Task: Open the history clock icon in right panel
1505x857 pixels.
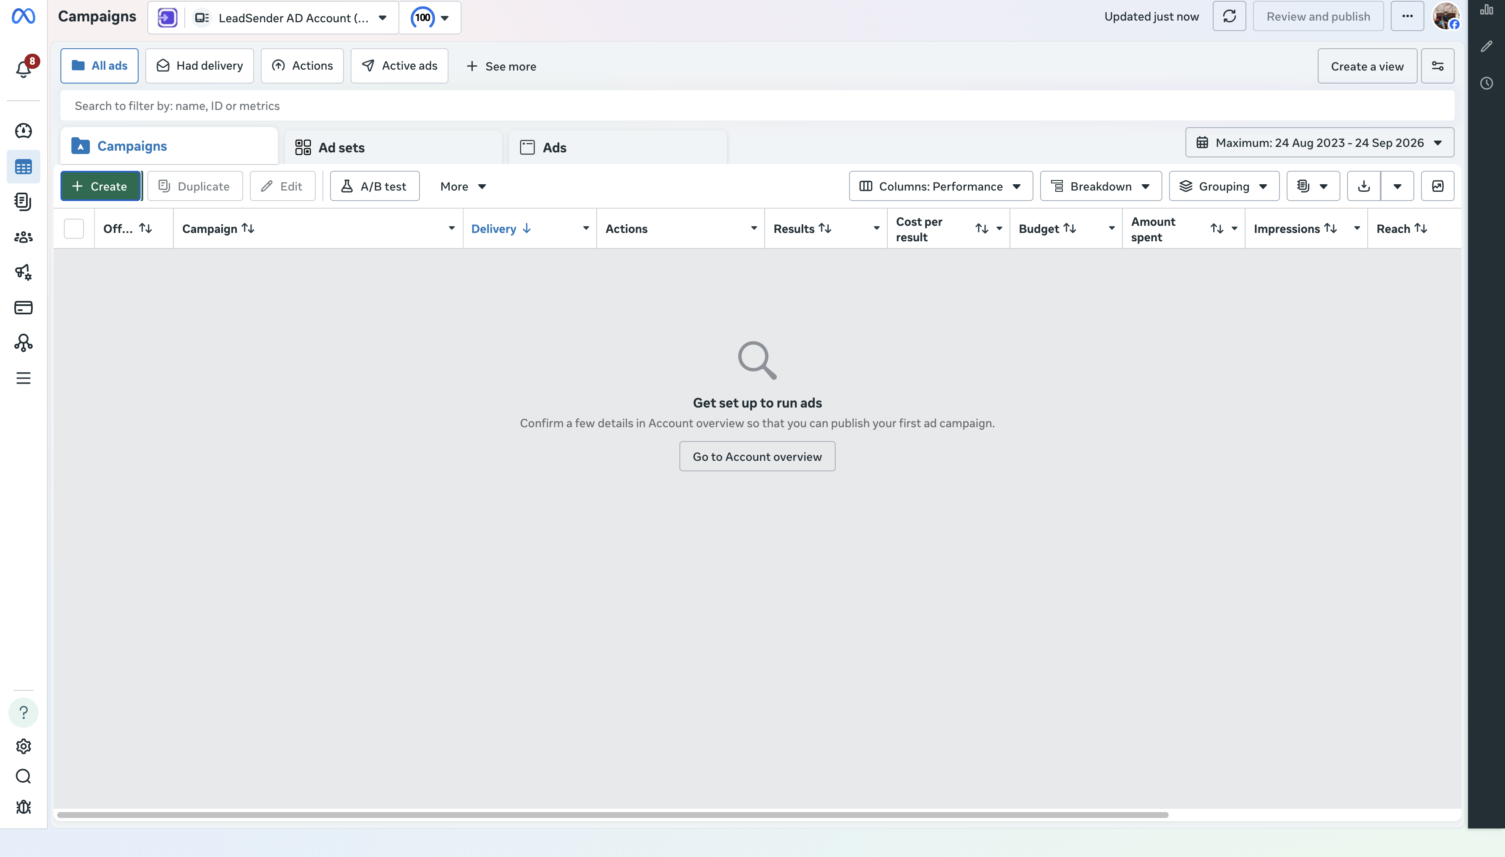Action: point(1487,83)
